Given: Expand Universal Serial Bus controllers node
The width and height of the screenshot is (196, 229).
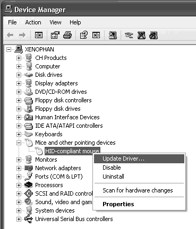Looking at the screenshot, I should (19, 219).
